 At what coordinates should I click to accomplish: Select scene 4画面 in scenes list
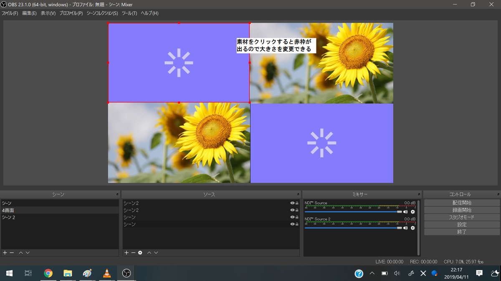(x=60, y=210)
